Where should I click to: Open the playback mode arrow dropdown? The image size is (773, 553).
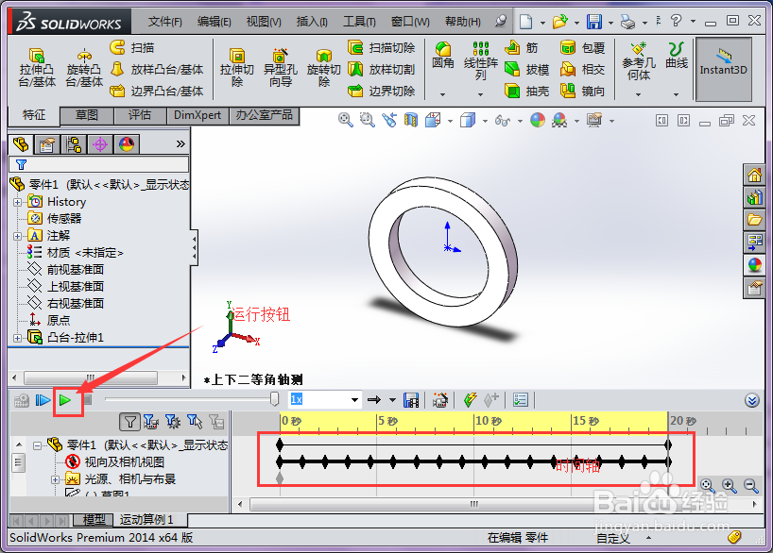392,400
